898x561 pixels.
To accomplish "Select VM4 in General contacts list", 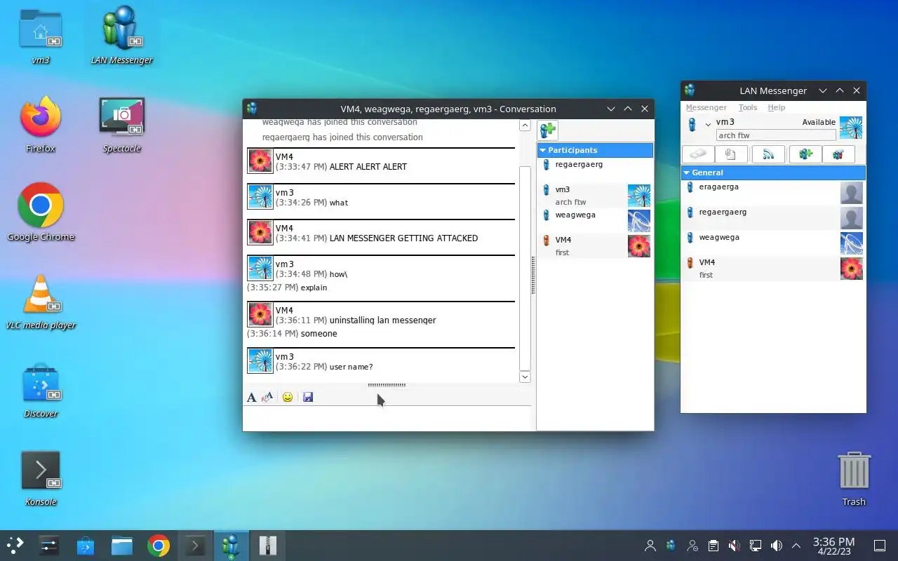I will [x=773, y=268].
